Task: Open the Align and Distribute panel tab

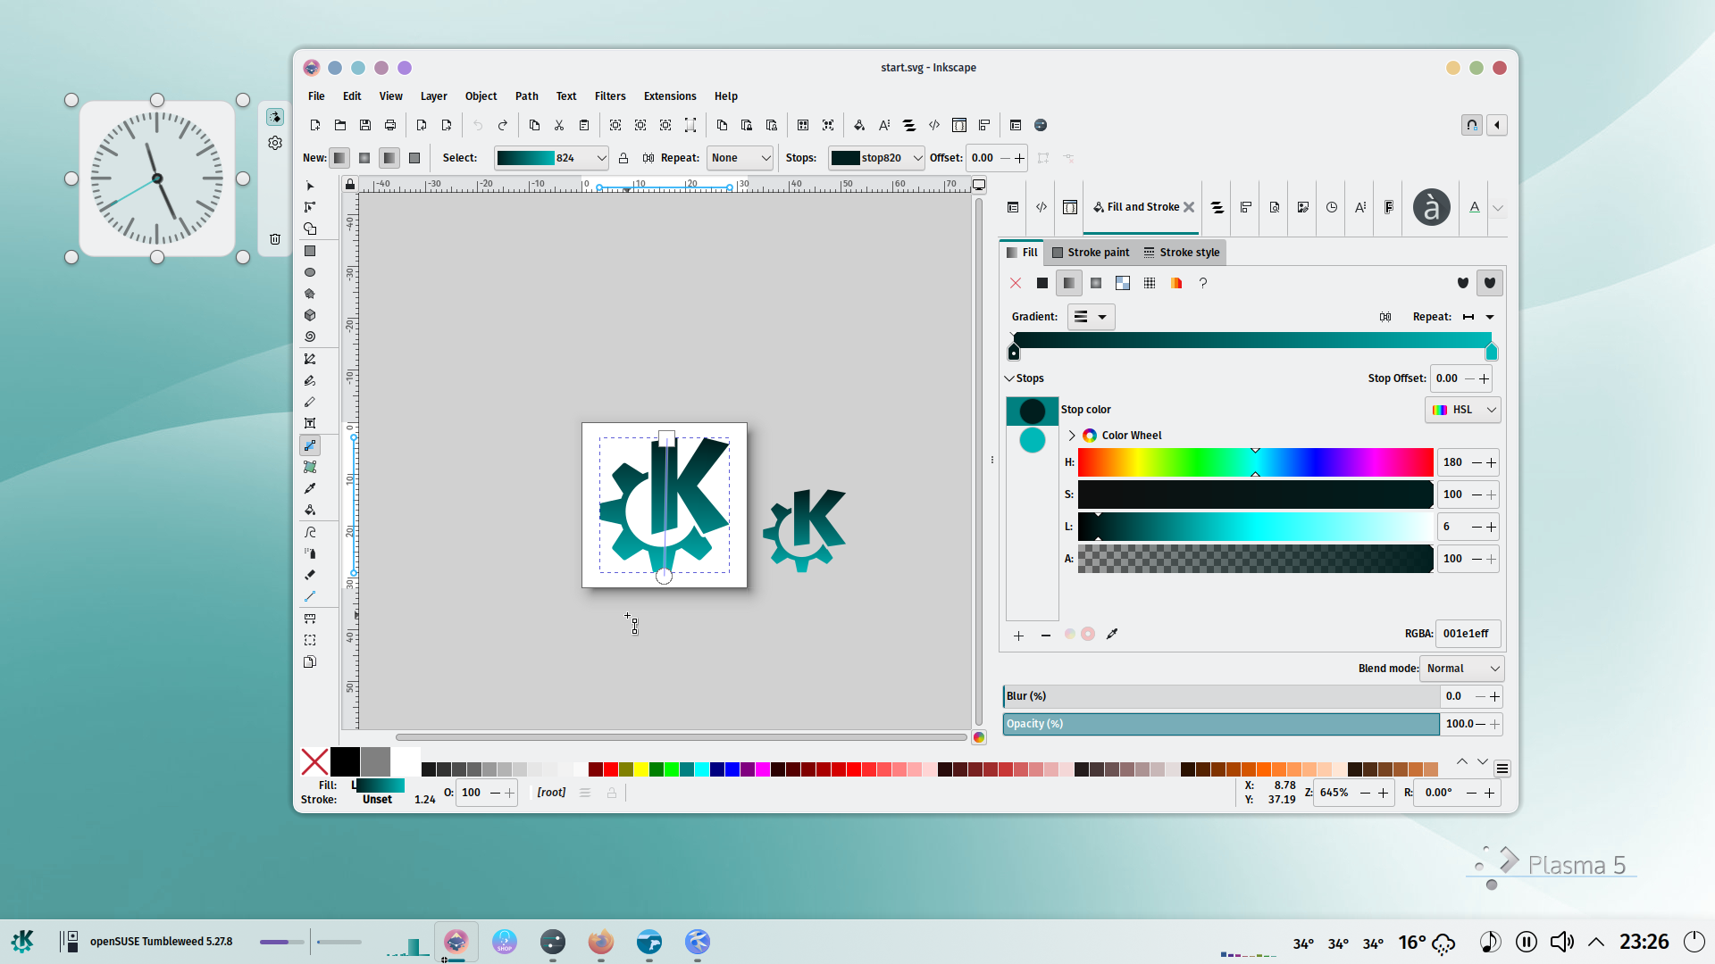Action: click(x=1246, y=207)
